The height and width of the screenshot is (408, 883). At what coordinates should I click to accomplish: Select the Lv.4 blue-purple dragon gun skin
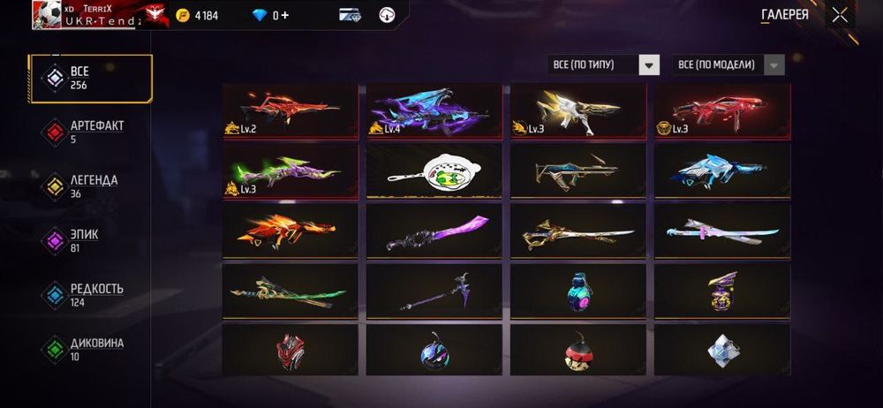pos(434,111)
